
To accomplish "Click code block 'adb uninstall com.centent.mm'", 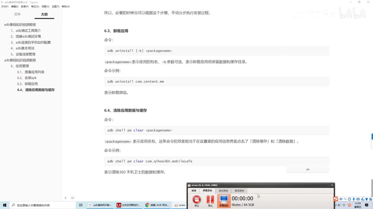I will tap(217, 82).
